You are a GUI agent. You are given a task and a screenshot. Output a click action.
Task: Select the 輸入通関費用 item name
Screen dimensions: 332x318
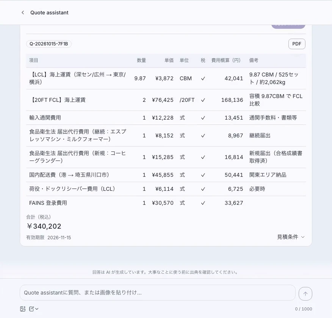(x=45, y=118)
